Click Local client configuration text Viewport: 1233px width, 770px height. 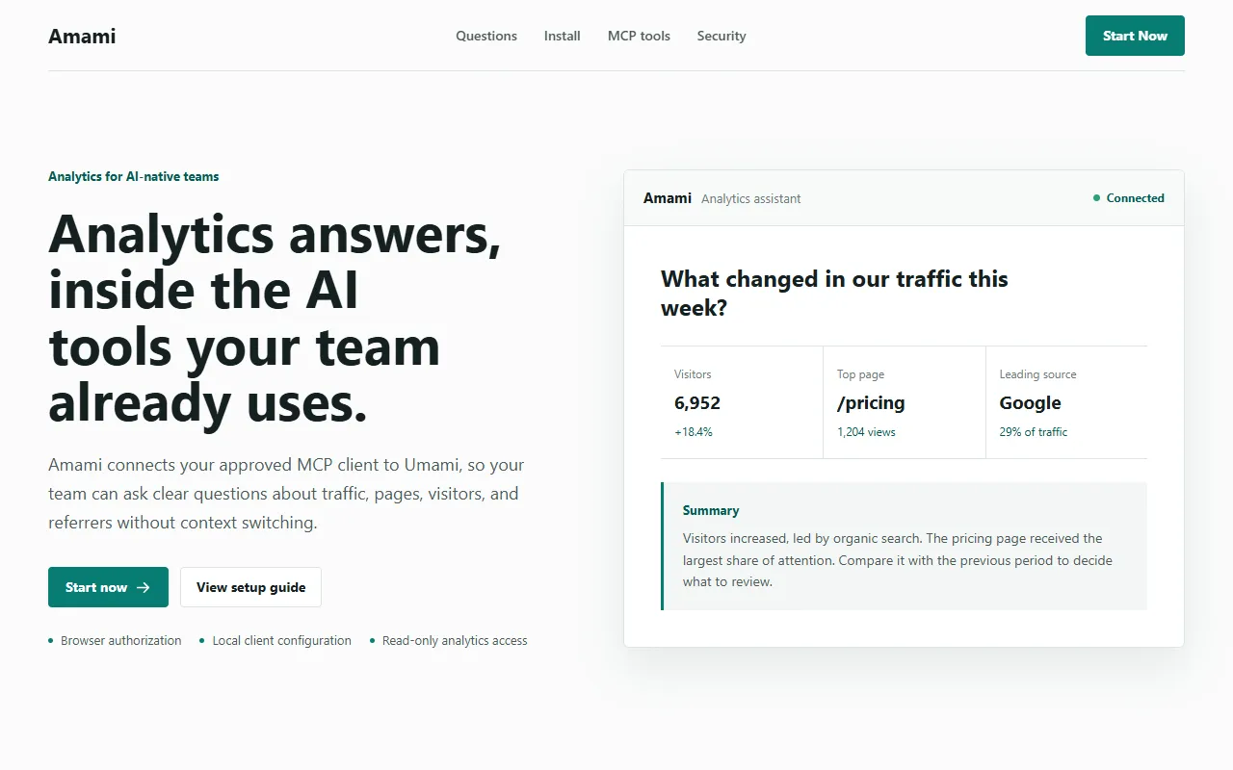click(x=281, y=640)
